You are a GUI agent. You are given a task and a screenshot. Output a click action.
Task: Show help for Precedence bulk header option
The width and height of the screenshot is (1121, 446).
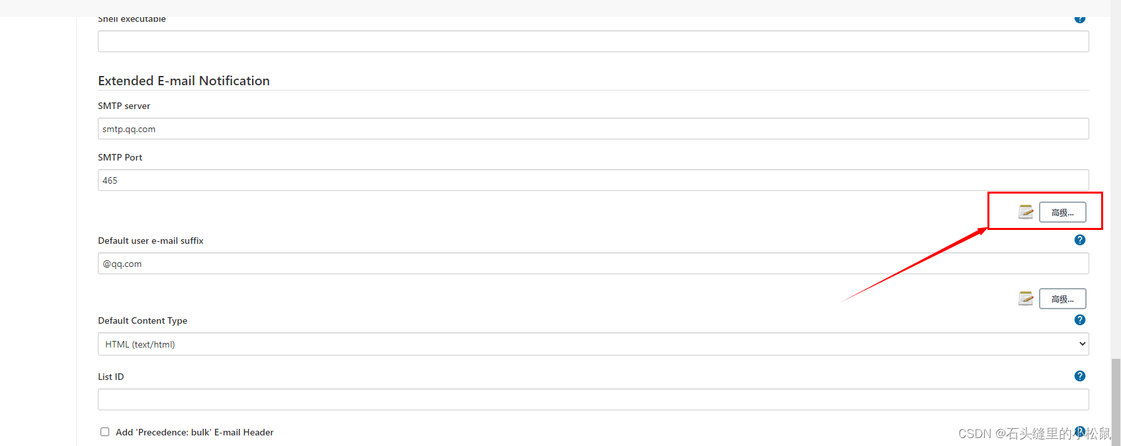(1080, 431)
